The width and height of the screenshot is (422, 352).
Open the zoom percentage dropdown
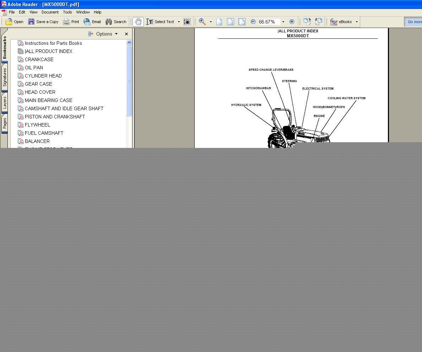[283, 22]
